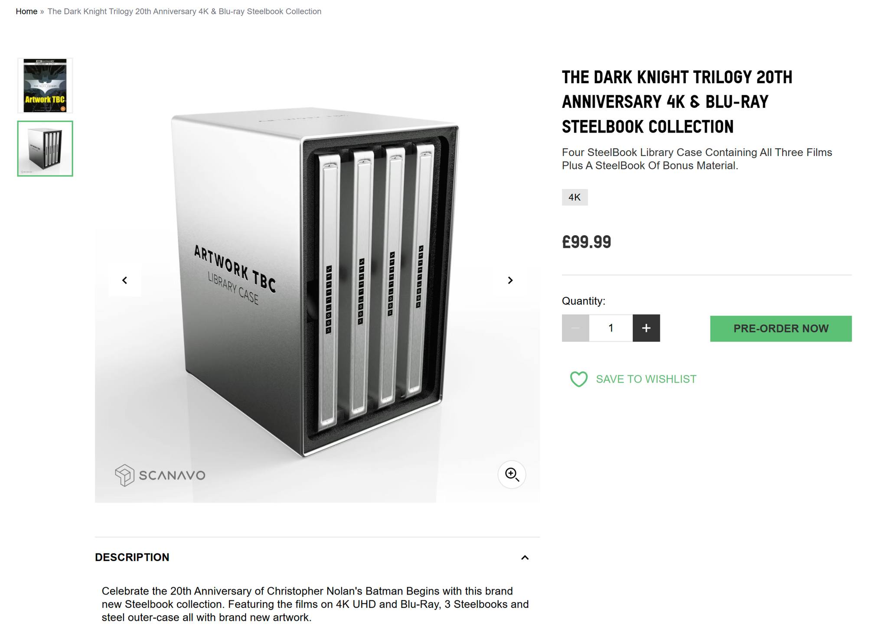Click the Scanavo logo on image

[160, 475]
